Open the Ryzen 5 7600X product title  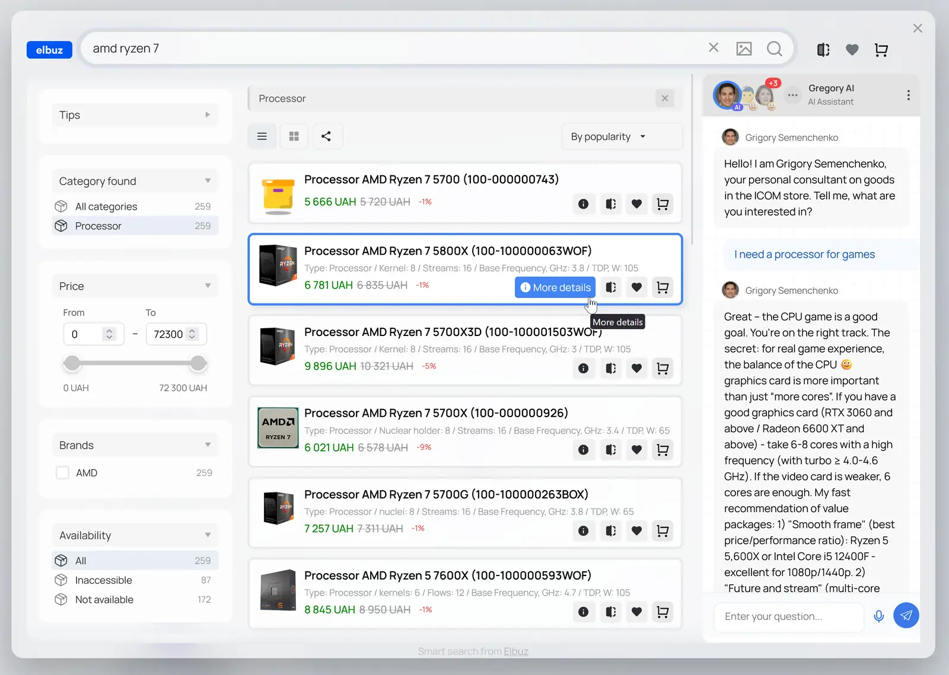[448, 575]
